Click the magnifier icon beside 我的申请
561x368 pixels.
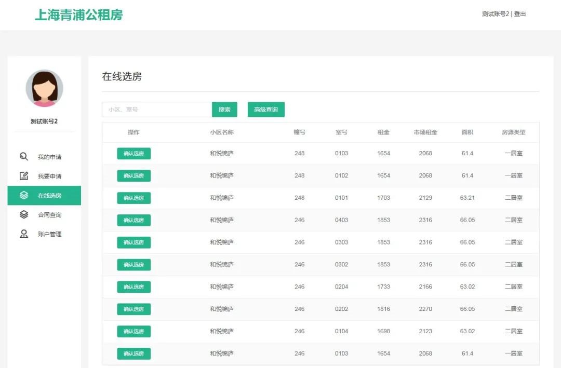tap(24, 157)
